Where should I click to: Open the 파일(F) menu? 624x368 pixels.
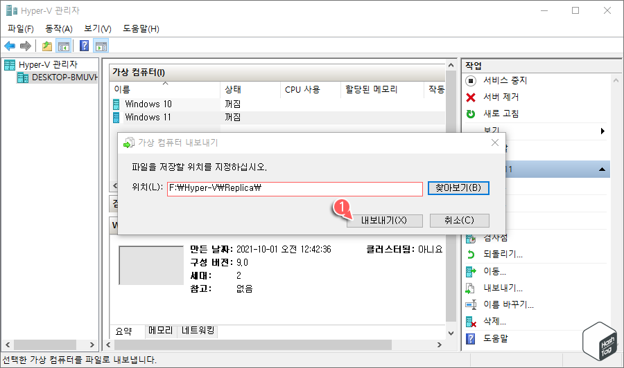click(x=21, y=28)
